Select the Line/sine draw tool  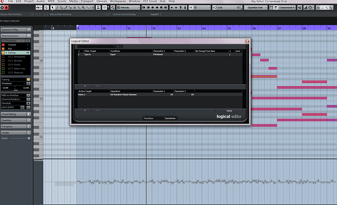click(x=88, y=7)
